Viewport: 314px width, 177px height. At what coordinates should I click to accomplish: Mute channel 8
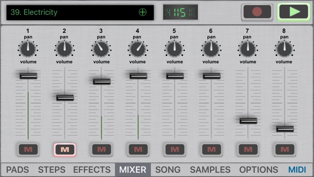[x=285, y=149]
